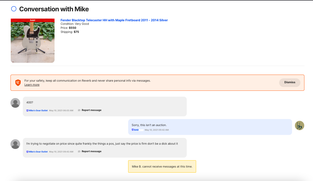
Task: Click the circle icon beside the conversation title
Action: pos(14,9)
